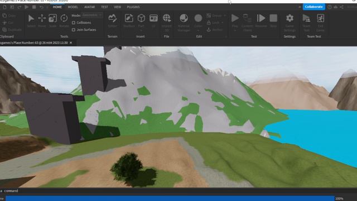The height and width of the screenshot is (201, 357).
Task: Expand the Lock dropdown arrow
Action: [x=223, y=22]
